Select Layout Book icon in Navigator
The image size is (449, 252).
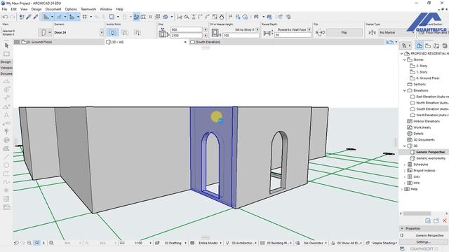pyautogui.click(x=436, y=45)
